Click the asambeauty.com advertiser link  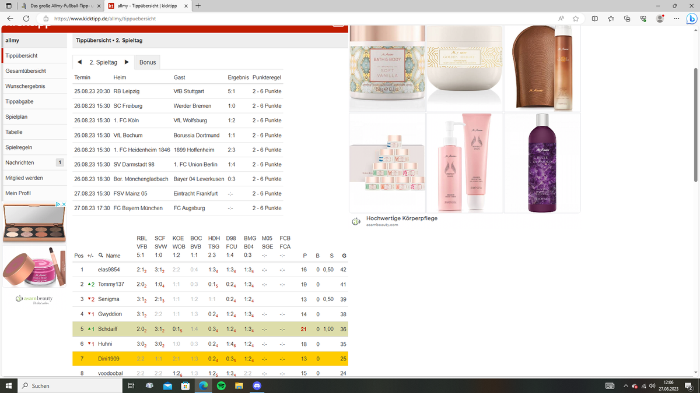click(382, 225)
